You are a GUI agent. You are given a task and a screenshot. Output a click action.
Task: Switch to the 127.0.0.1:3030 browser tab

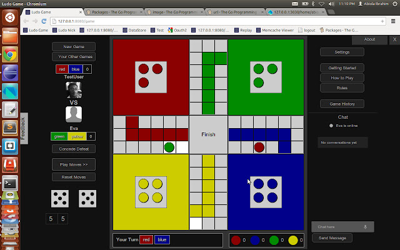coord(296,12)
